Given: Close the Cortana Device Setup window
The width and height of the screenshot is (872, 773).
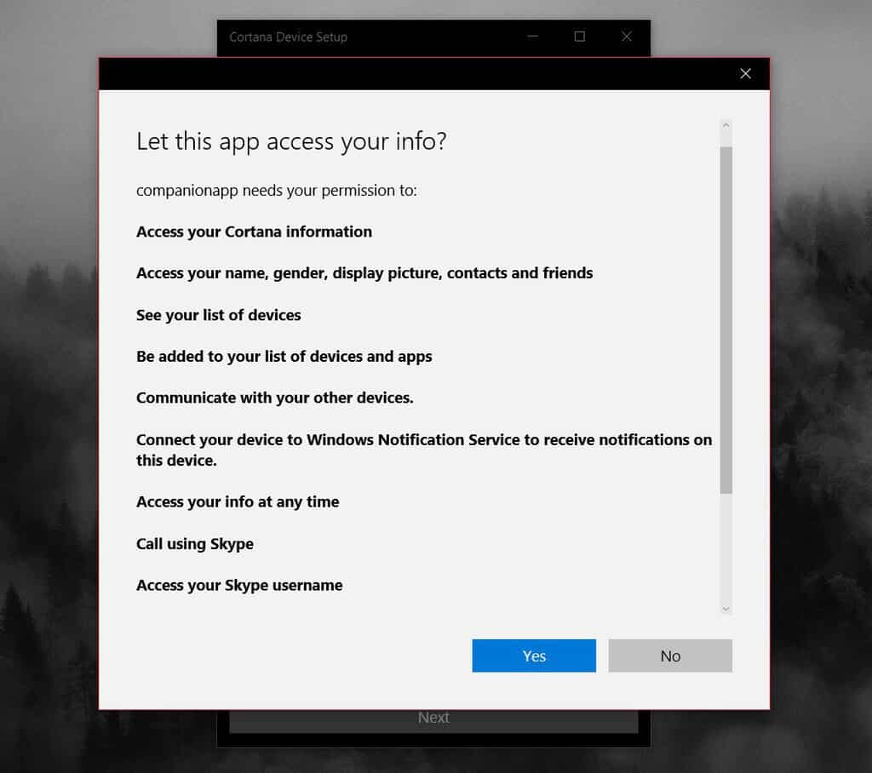Looking at the screenshot, I should [x=627, y=37].
